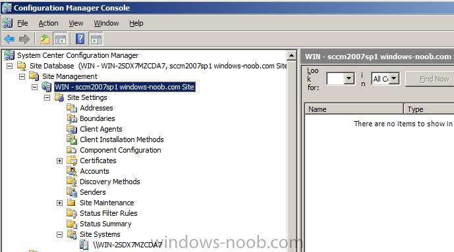Click the Boundaries folder icon
The height and width of the screenshot is (252, 454).
[x=72, y=118]
